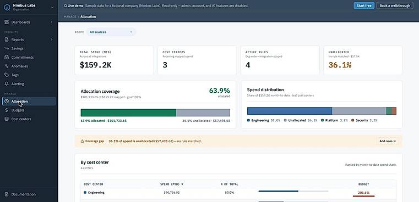Open Dashboards in the sidebar
419x202 pixels.
tap(29, 22)
